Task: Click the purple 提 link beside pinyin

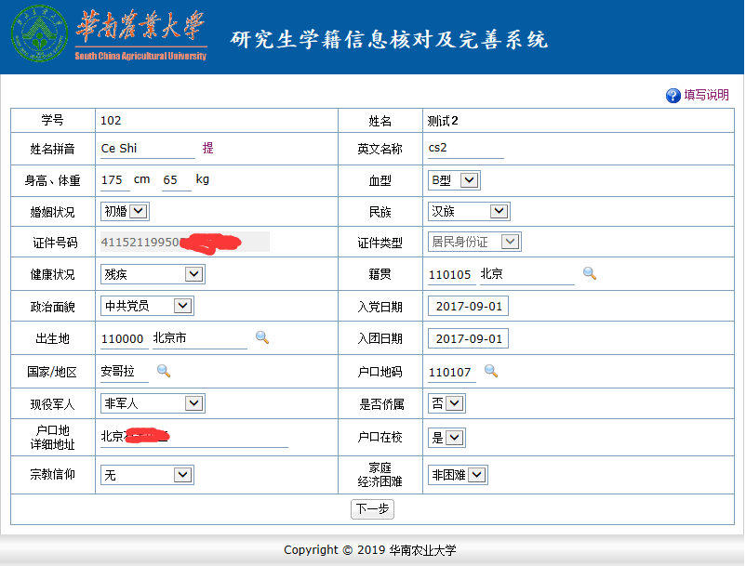Action: coord(208,148)
